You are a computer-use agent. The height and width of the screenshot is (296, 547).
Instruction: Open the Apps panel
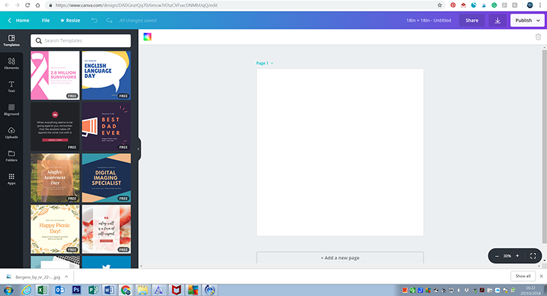tap(11, 179)
